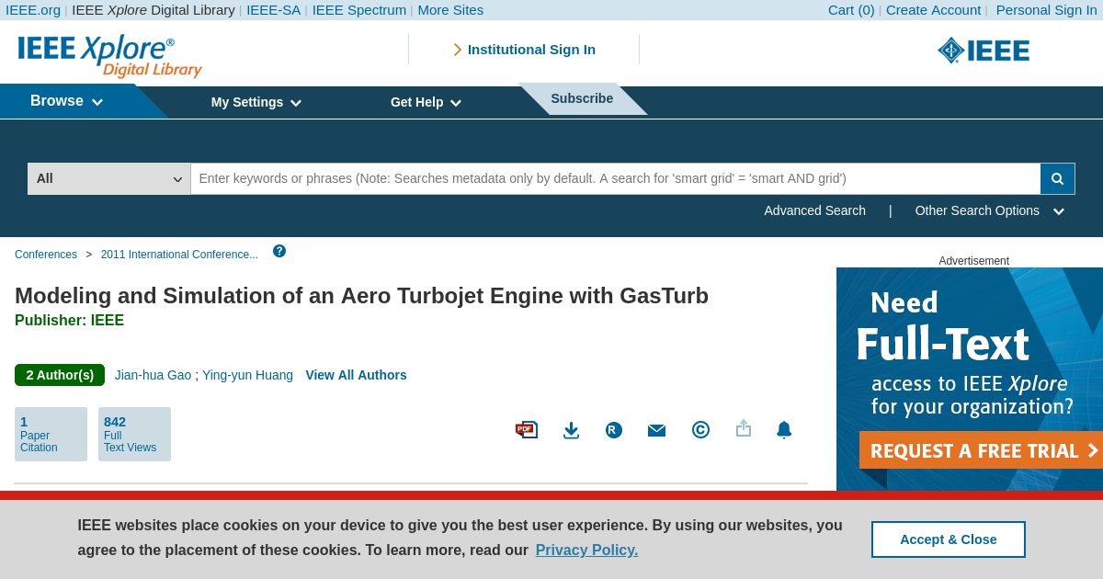Screen dimensions: 1103x579
Task: Open the PDF document icon
Action: [x=526, y=429]
